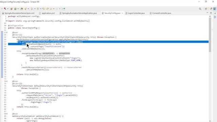Expand the folded import section at line 3

7,21
